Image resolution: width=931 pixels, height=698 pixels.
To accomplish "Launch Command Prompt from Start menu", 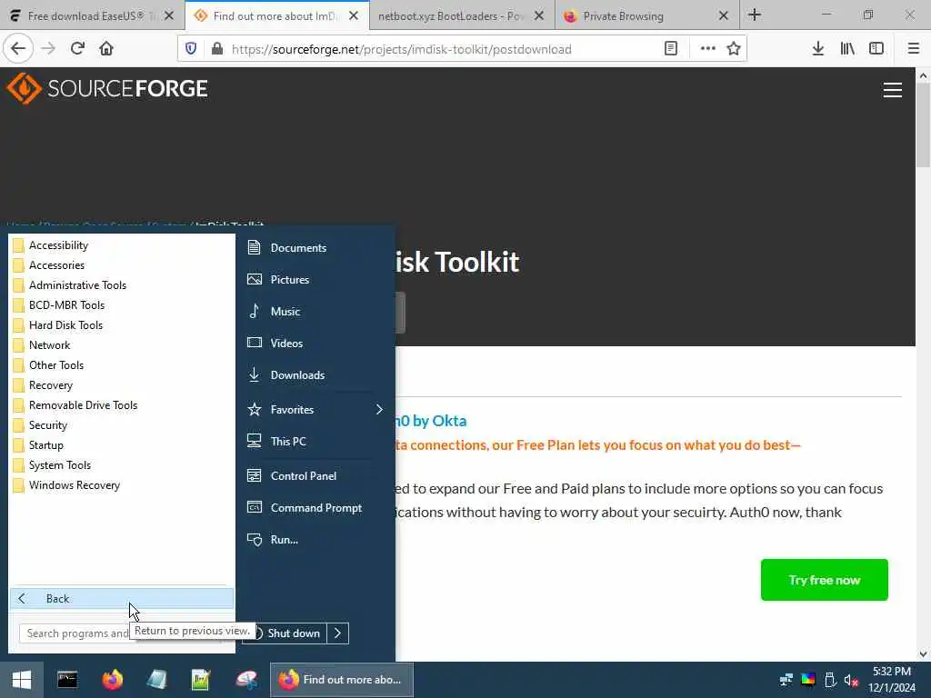I will (315, 508).
